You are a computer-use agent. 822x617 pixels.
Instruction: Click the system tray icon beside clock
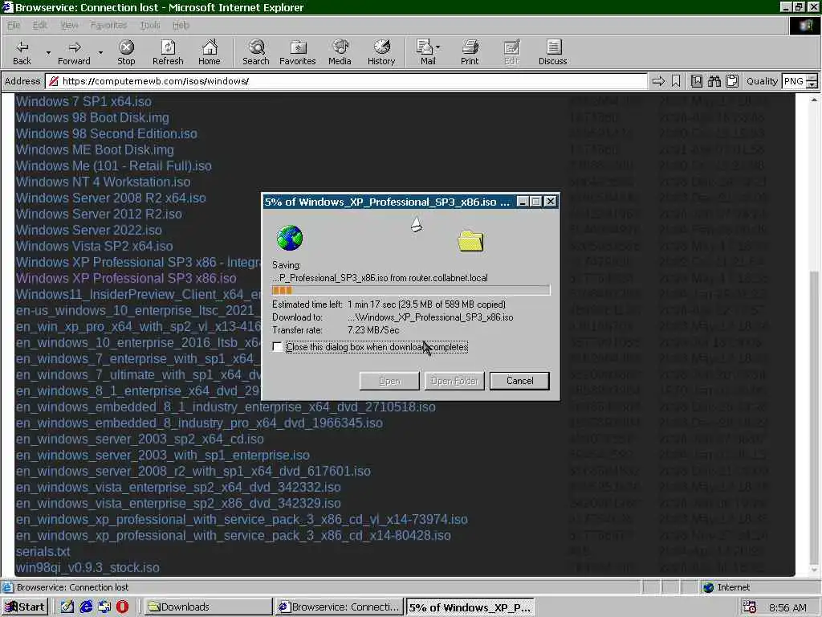750,607
